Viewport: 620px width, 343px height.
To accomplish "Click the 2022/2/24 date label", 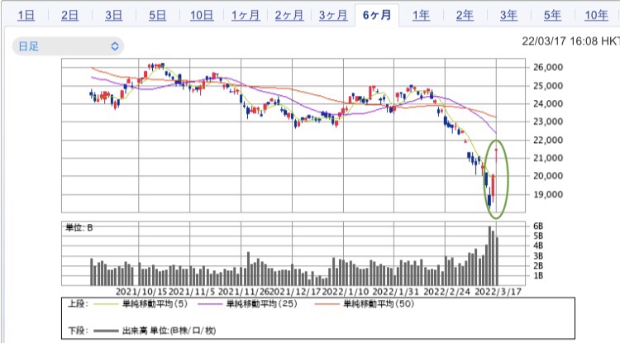I will coord(447,292).
